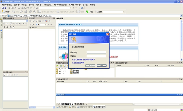Close the 用户登陆 dialog

click(x=108, y=34)
